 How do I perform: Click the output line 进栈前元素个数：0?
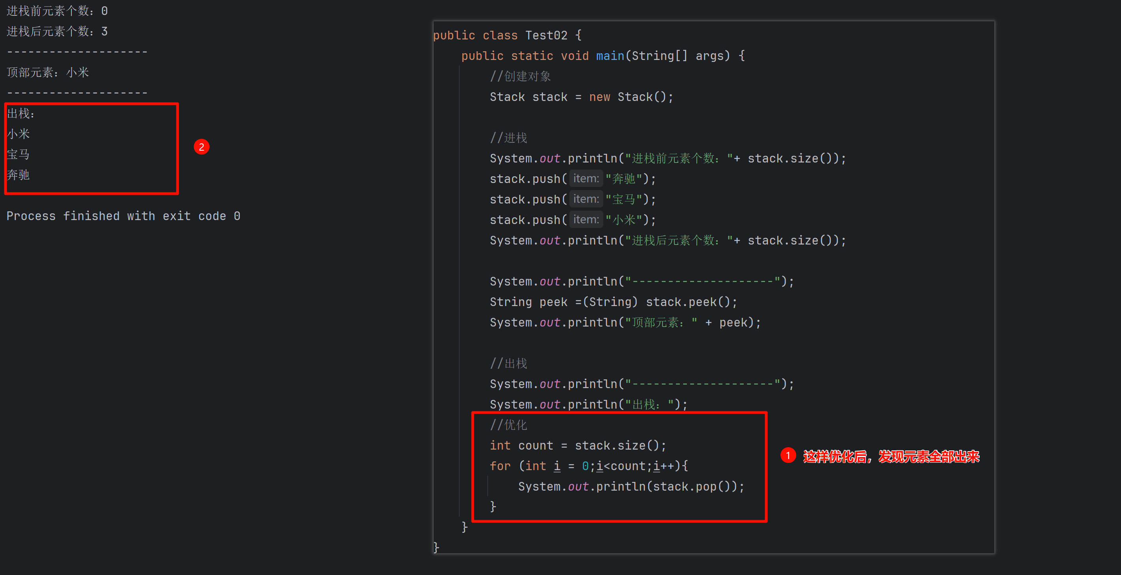click(x=57, y=11)
